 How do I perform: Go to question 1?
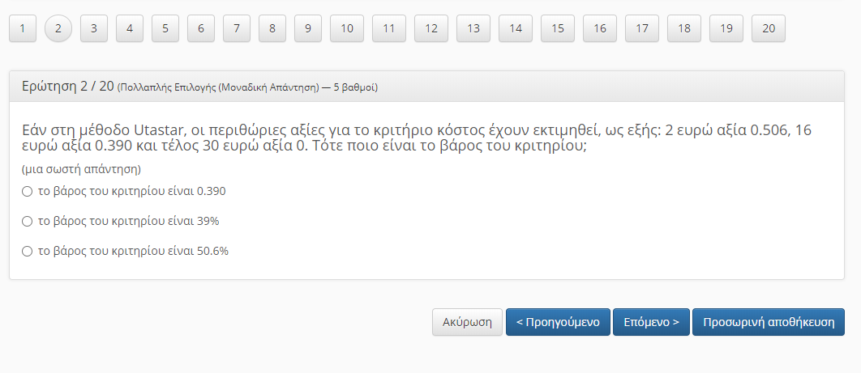[23, 28]
